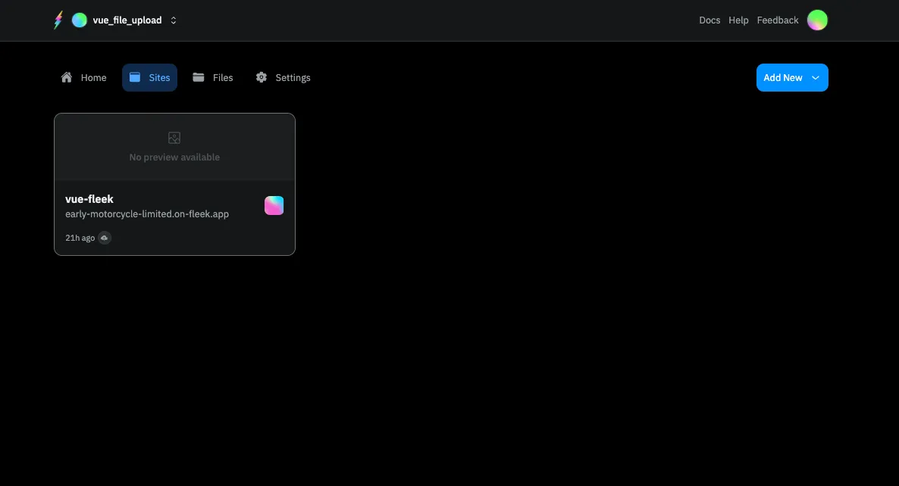Image resolution: width=899 pixels, height=486 pixels.
Task: Click the cloud status icon beside 21h ago
Action: pyautogui.click(x=105, y=238)
